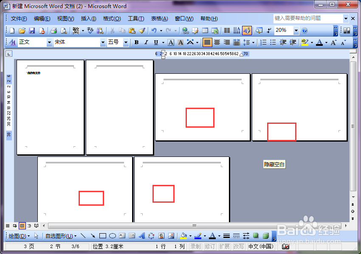Select the Oval drawing tool
Viewport: 361px width, 254px height.
pyautogui.click(x=113, y=236)
